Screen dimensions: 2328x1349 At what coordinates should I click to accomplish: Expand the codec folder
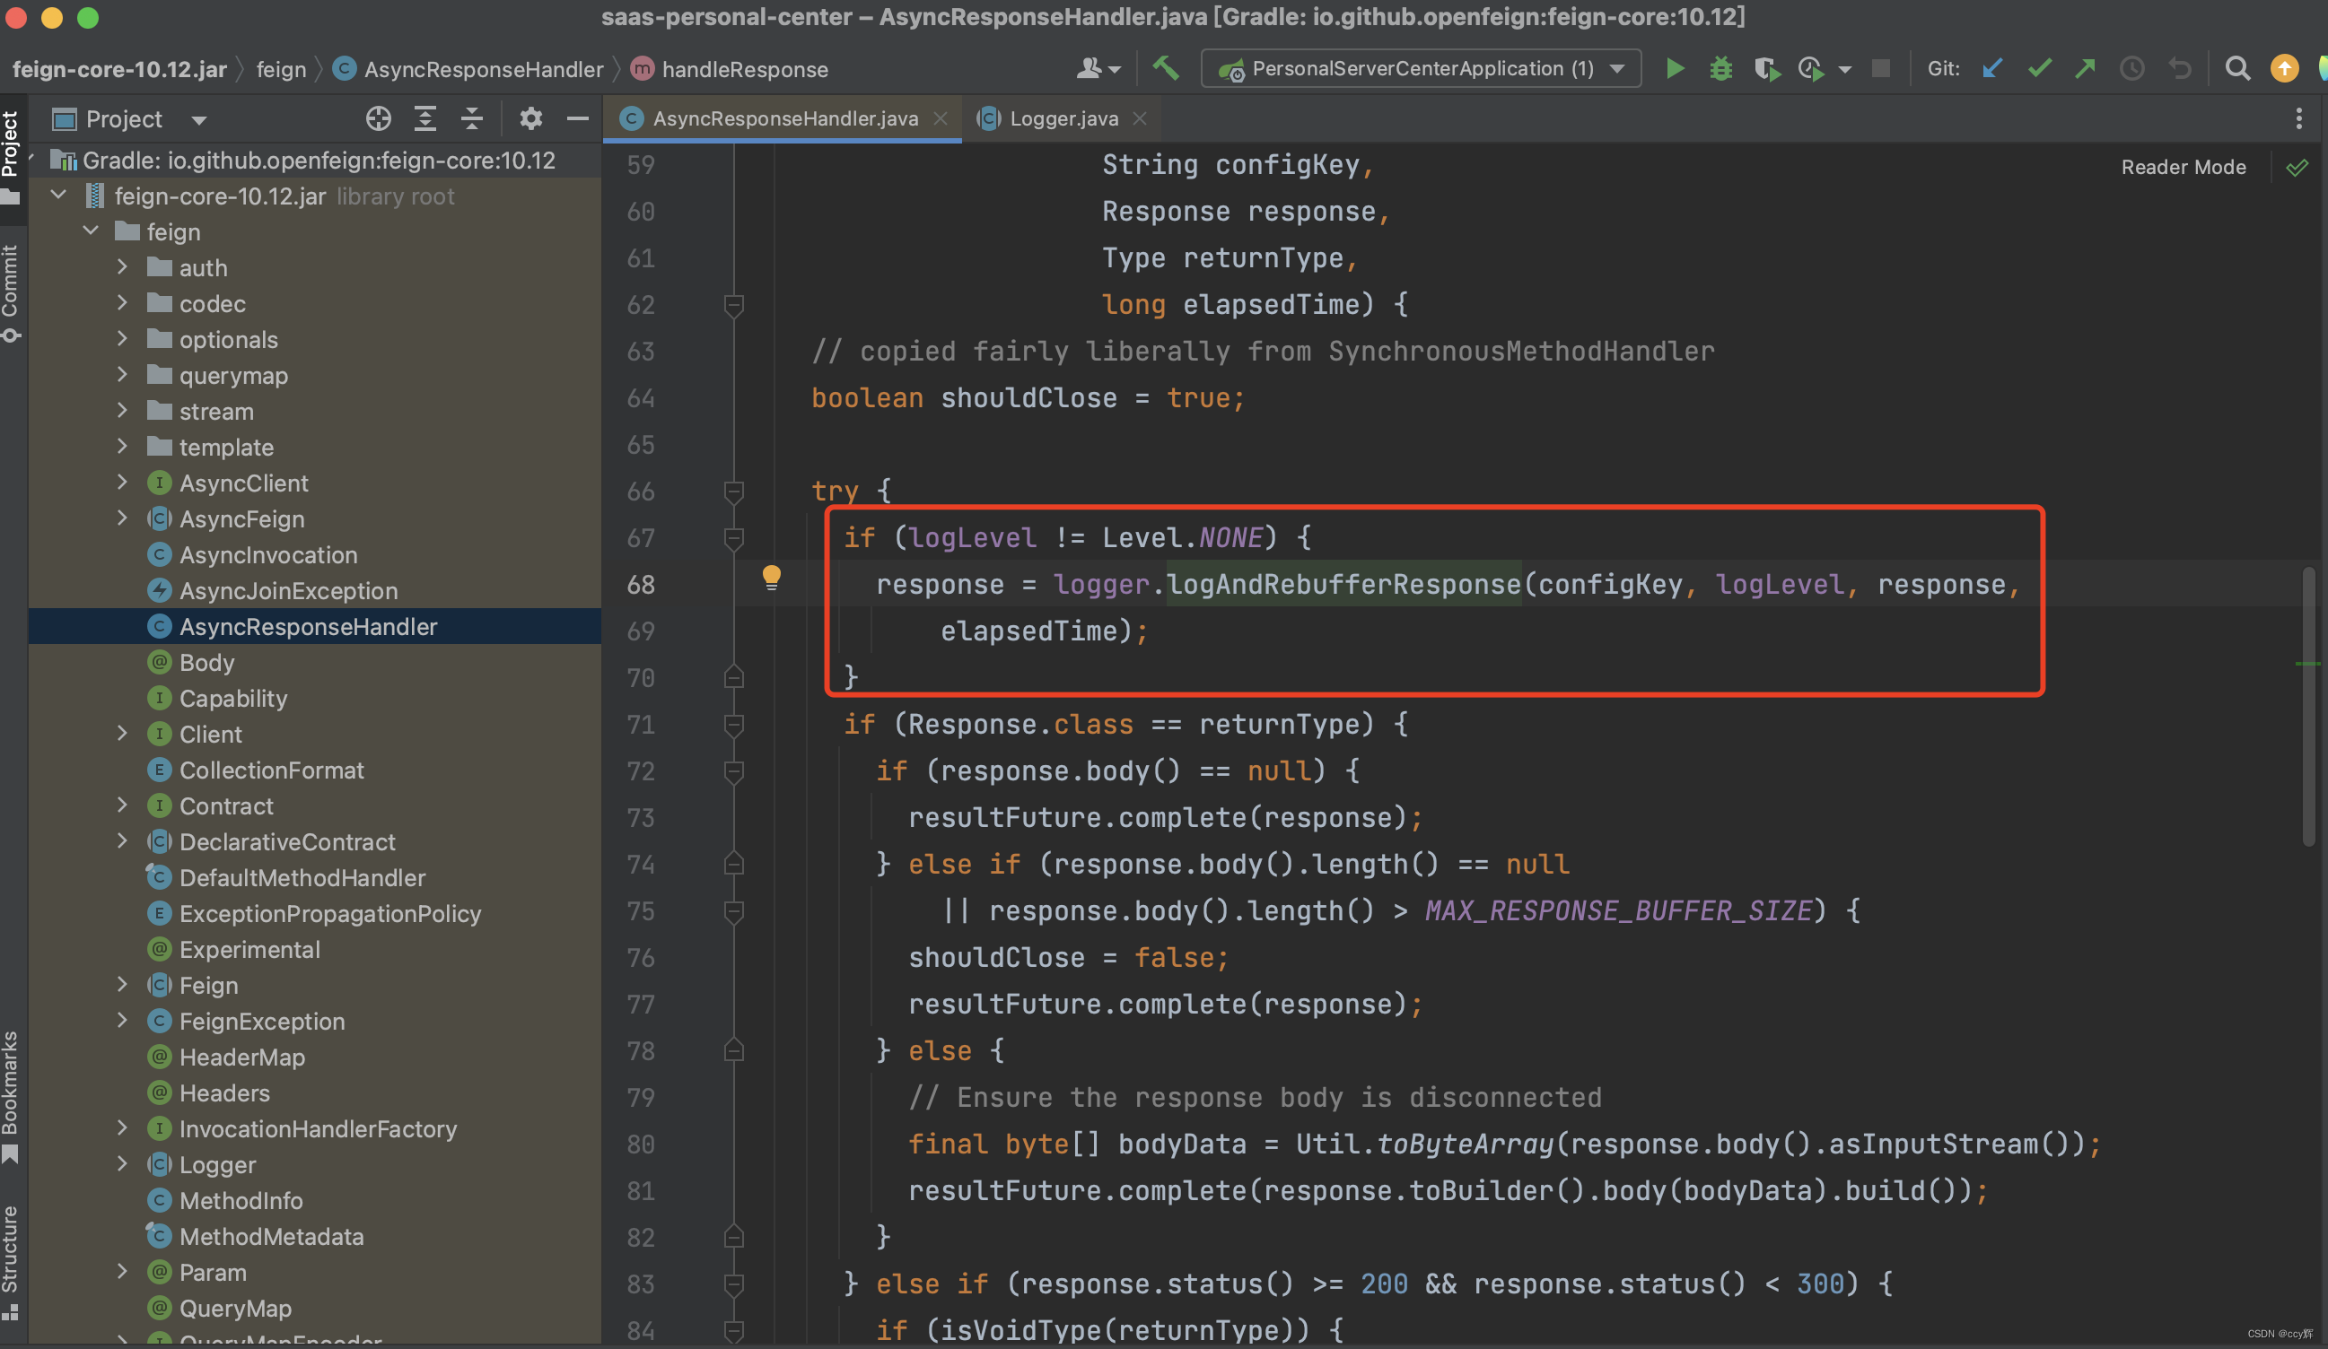pyautogui.click(x=123, y=303)
